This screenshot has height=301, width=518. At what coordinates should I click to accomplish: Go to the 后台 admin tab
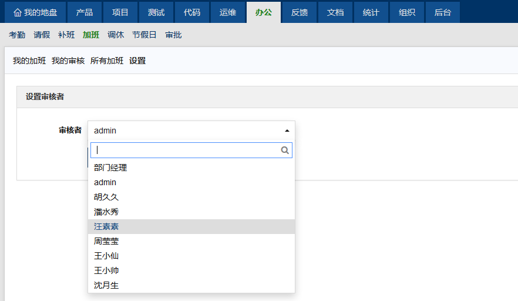click(x=443, y=12)
